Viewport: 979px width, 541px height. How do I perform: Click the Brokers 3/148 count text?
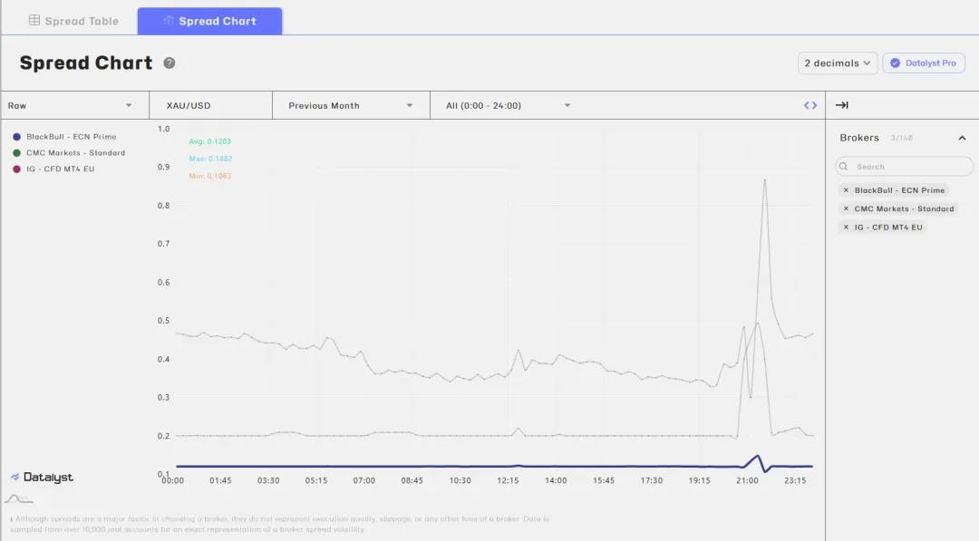[902, 138]
